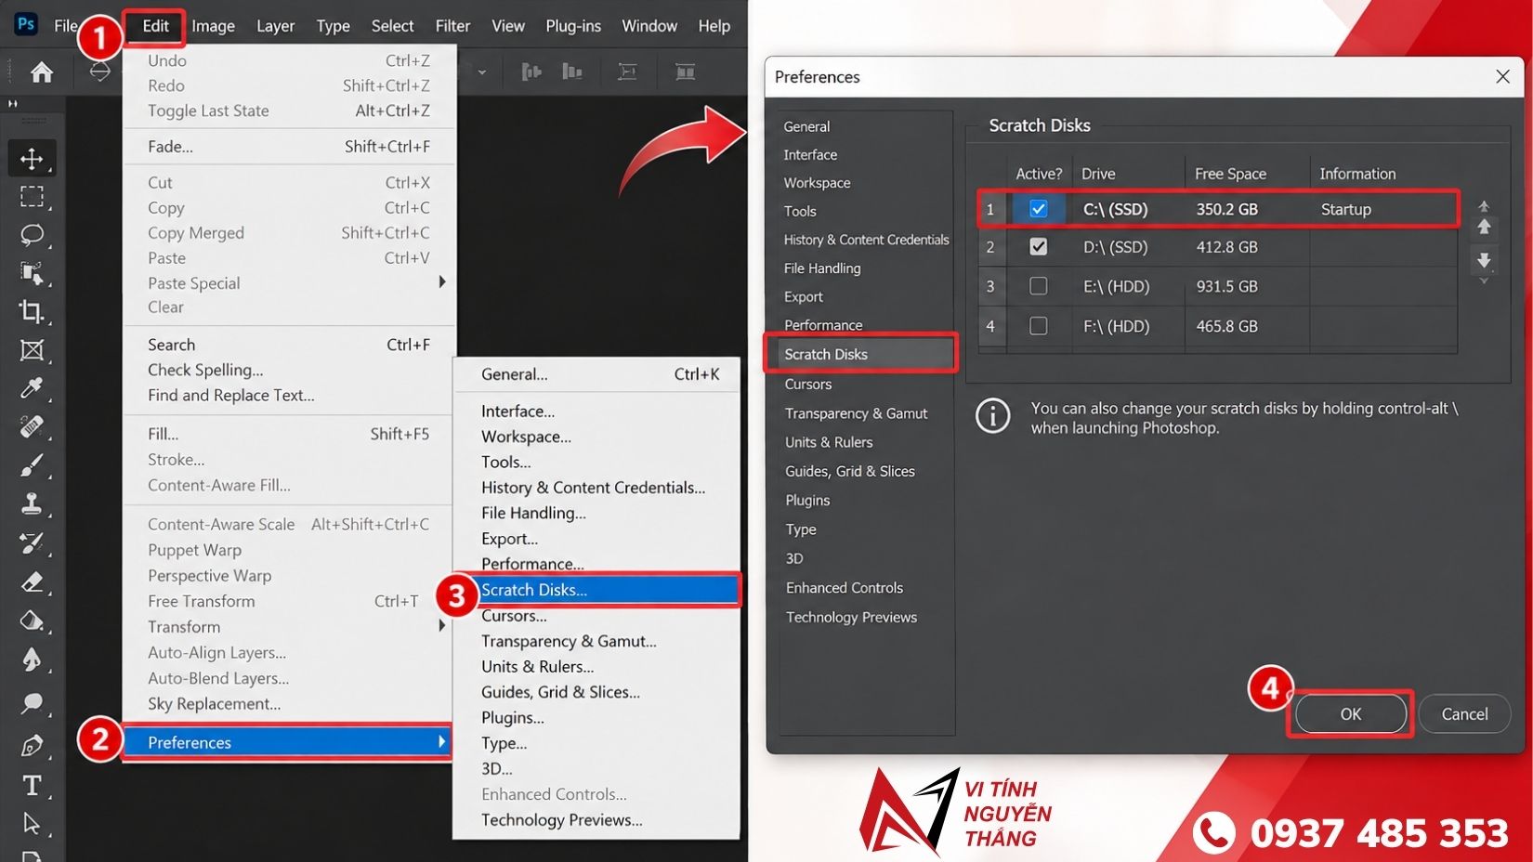Viewport: 1533px width, 862px height.
Task: Select the Eyedropper tool
Action: point(32,388)
